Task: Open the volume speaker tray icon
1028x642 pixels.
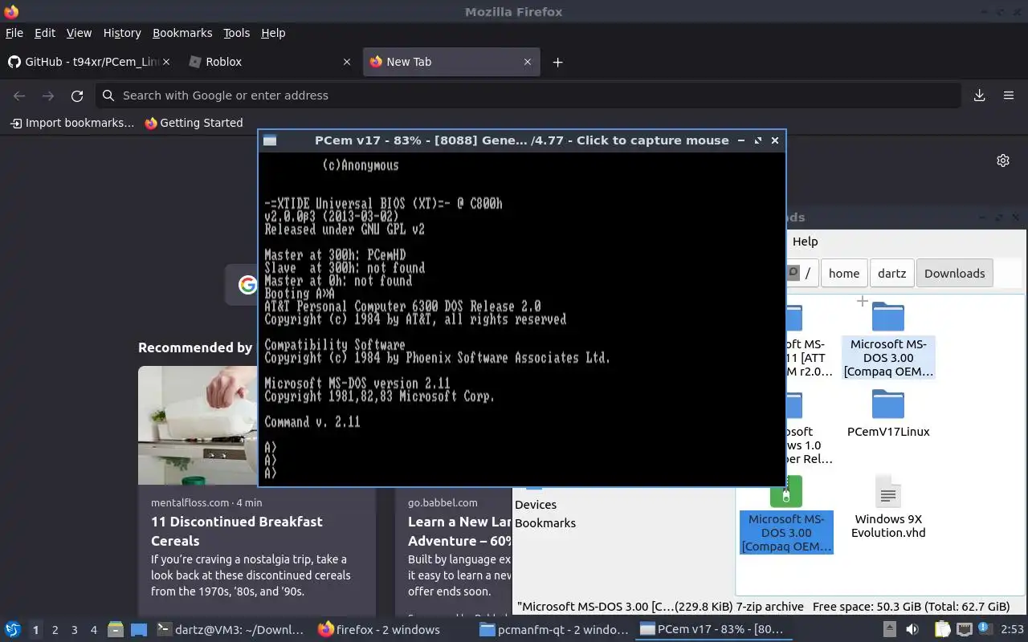Action: (912, 630)
